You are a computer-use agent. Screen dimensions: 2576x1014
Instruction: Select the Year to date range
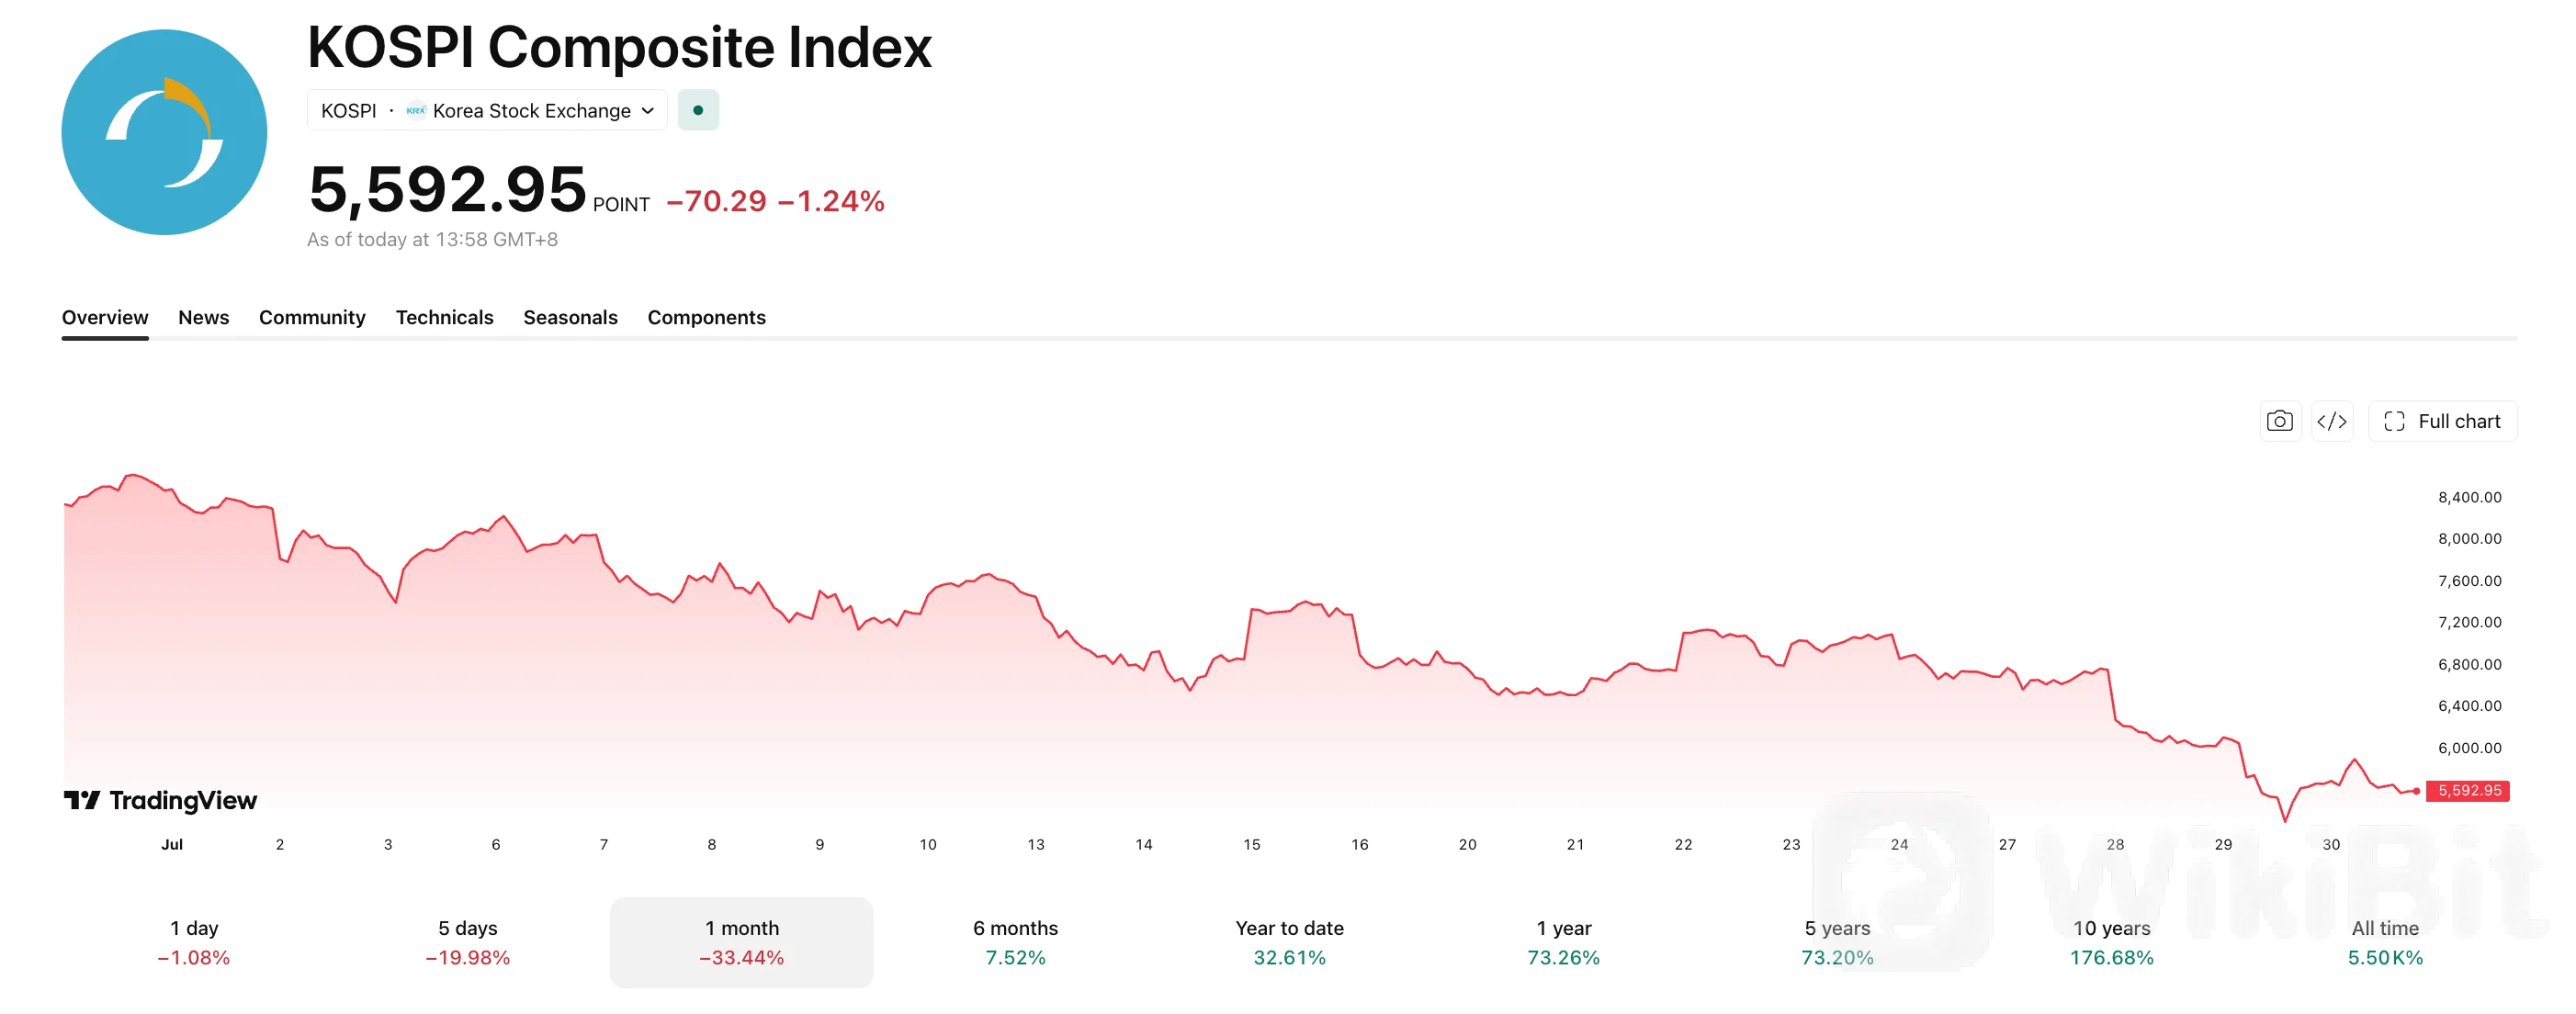pos(1289,942)
